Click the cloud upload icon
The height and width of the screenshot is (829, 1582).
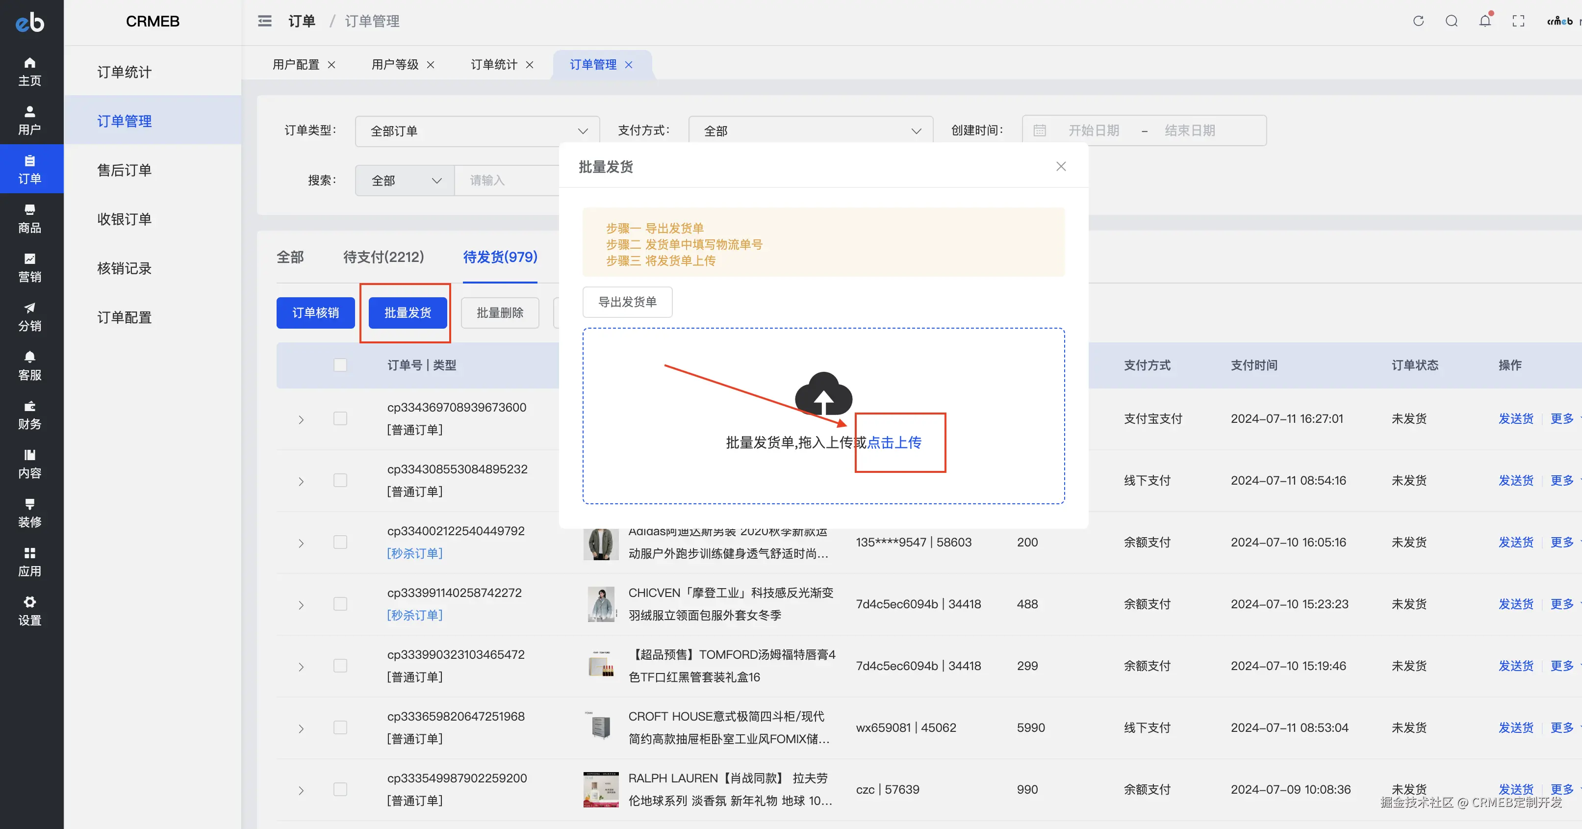point(823,394)
